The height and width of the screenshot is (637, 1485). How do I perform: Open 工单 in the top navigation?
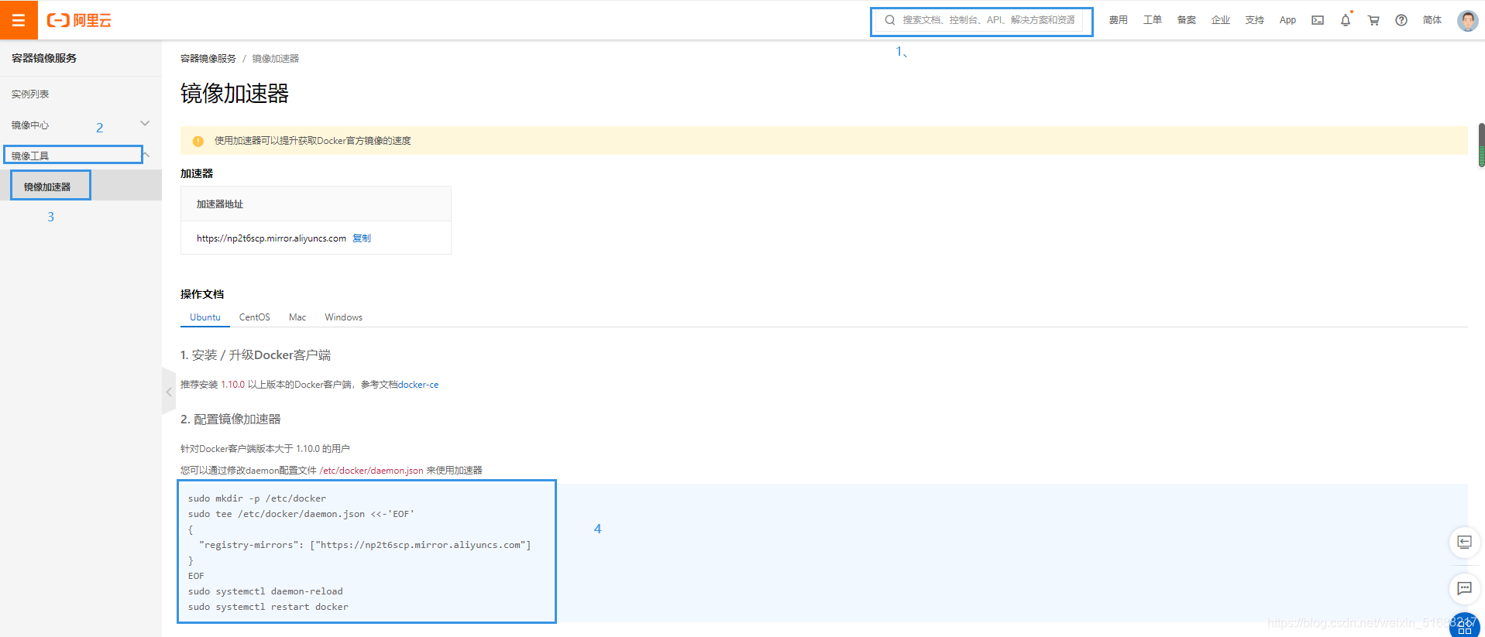[1152, 20]
